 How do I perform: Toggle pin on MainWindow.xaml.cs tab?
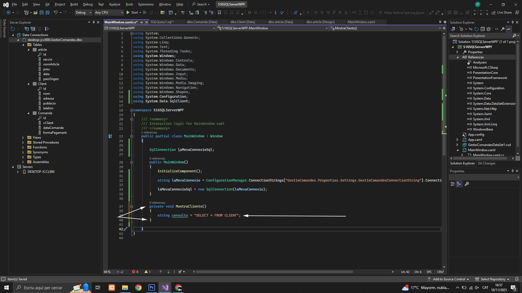(x=142, y=22)
